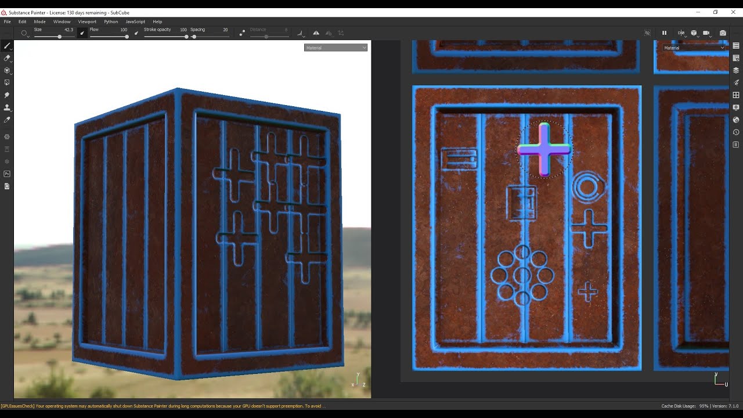
Task: Adjust the brush Size slider
Action: [54, 37]
